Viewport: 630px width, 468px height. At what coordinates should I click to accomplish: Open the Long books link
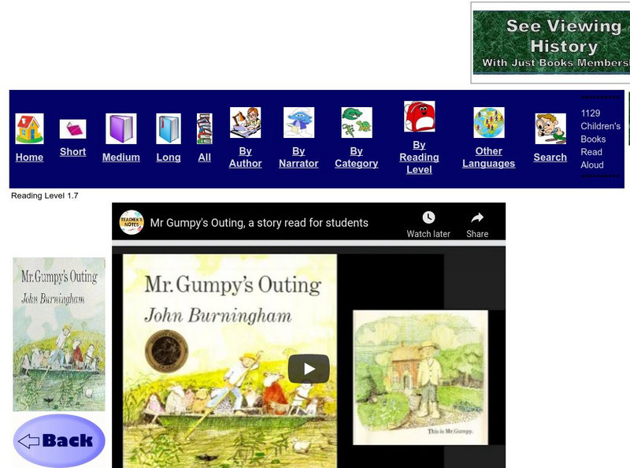[169, 158]
